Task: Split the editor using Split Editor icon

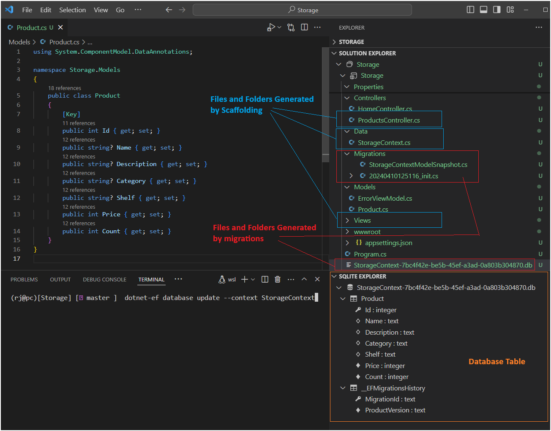Action: pyautogui.click(x=304, y=27)
